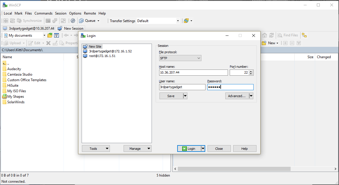339x185 pixels.
Task: Click the Advanced... button
Action: [x=237, y=96]
